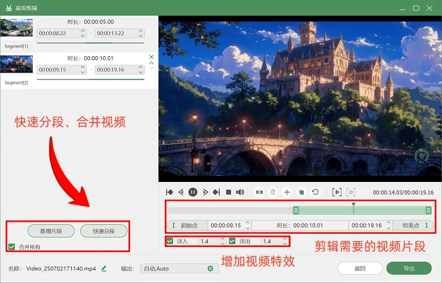Duplicate the segment with copy icon
Screen dimensions: 442x283
click(x=301, y=192)
